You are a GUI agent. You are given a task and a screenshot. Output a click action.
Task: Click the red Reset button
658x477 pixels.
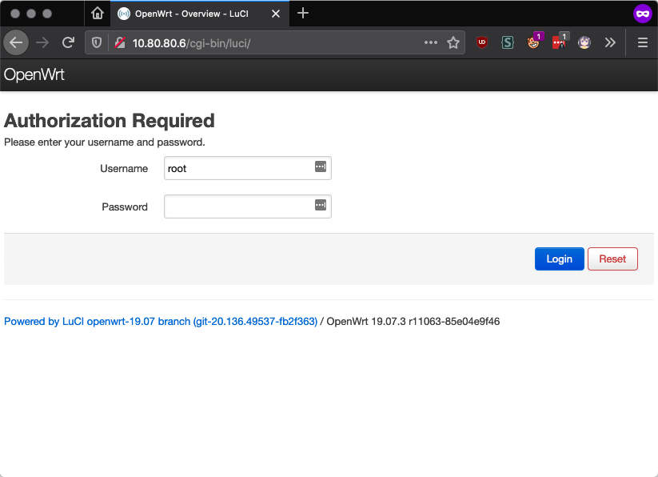(x=612, y=259)
